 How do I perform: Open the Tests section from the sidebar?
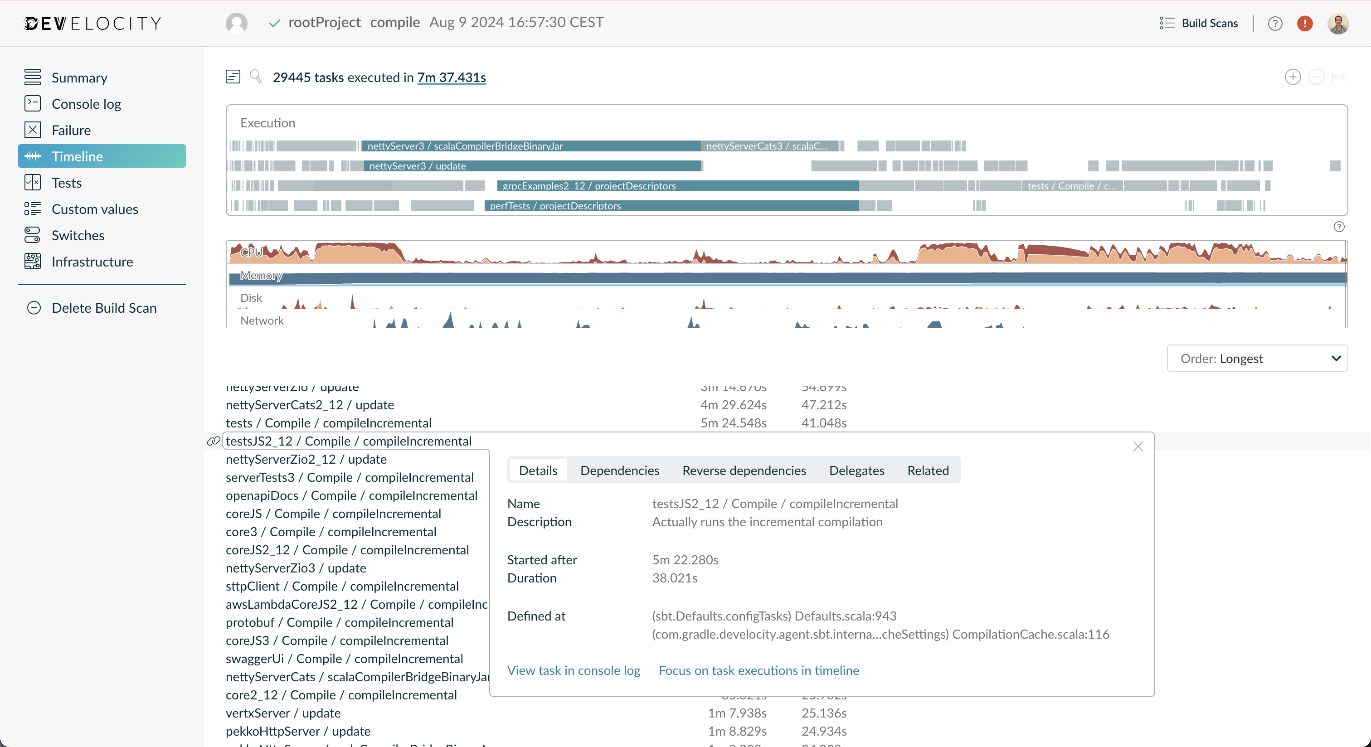pos(67,182)
